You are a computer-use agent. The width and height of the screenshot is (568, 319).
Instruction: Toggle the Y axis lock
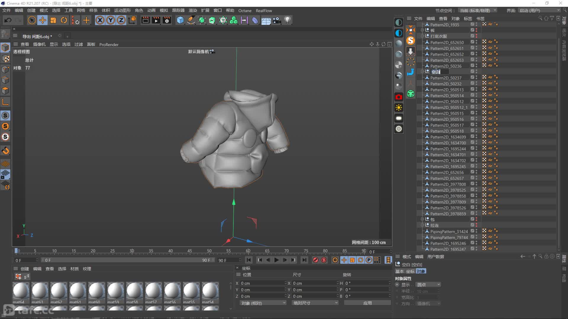coord(111,20)
